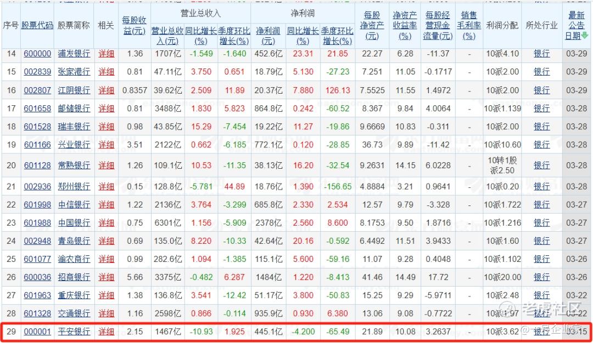Viewport: 593px width, 343px height.
Task: Sort by 最新公告日期 green arrow column header
Action: pos(577,25)
